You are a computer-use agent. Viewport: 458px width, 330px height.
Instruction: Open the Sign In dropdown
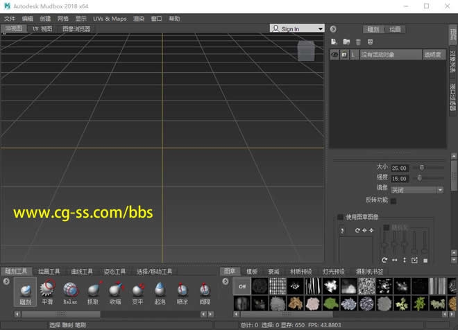297,29
